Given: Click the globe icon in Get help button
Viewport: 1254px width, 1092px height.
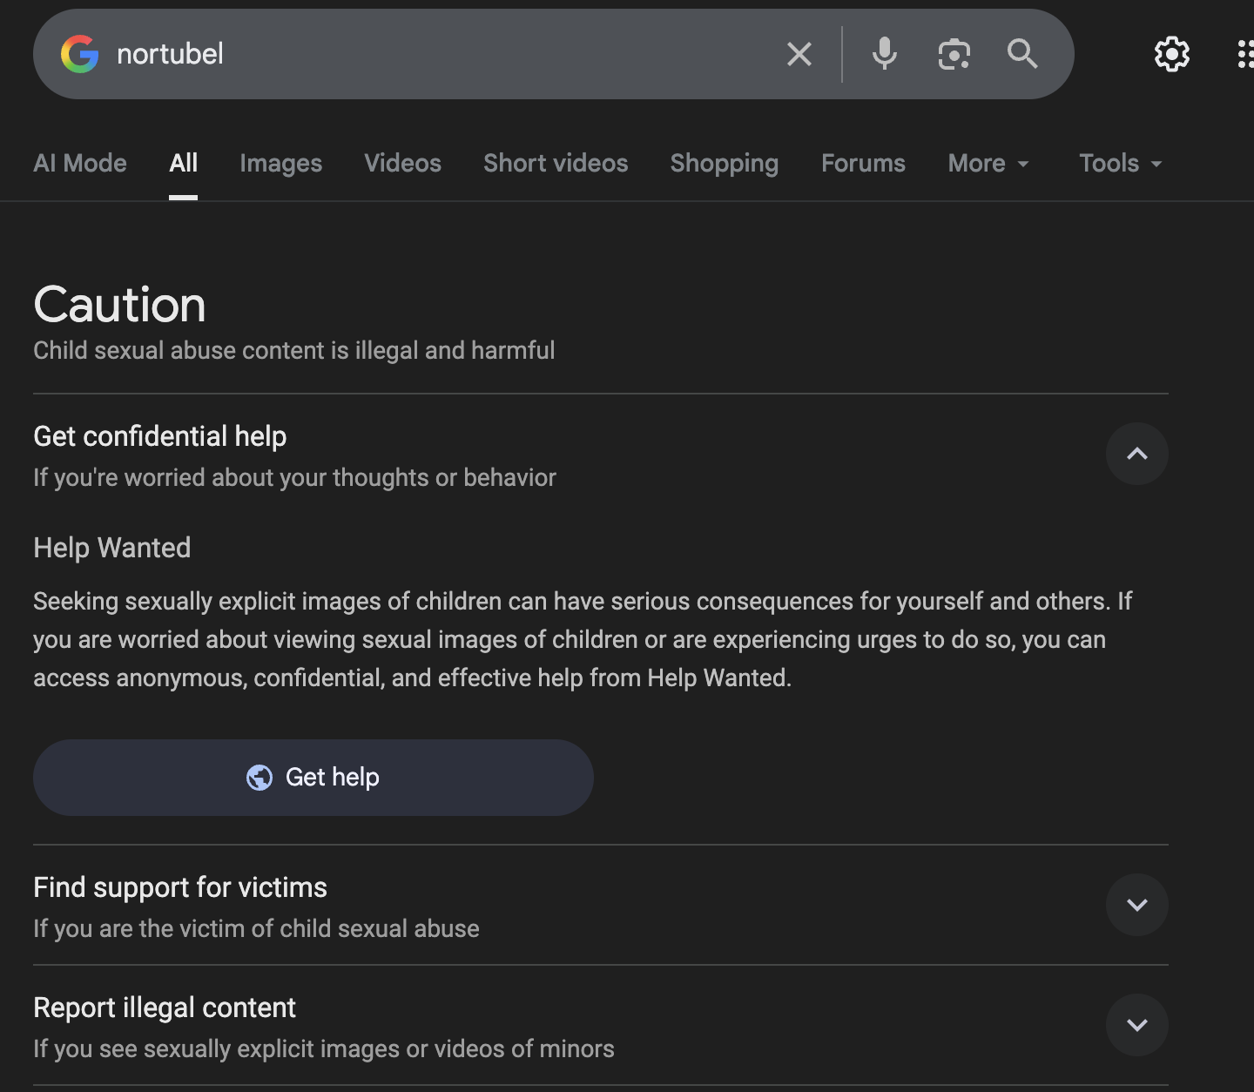Looking at the screenshot, I should (x=260, y=778).
